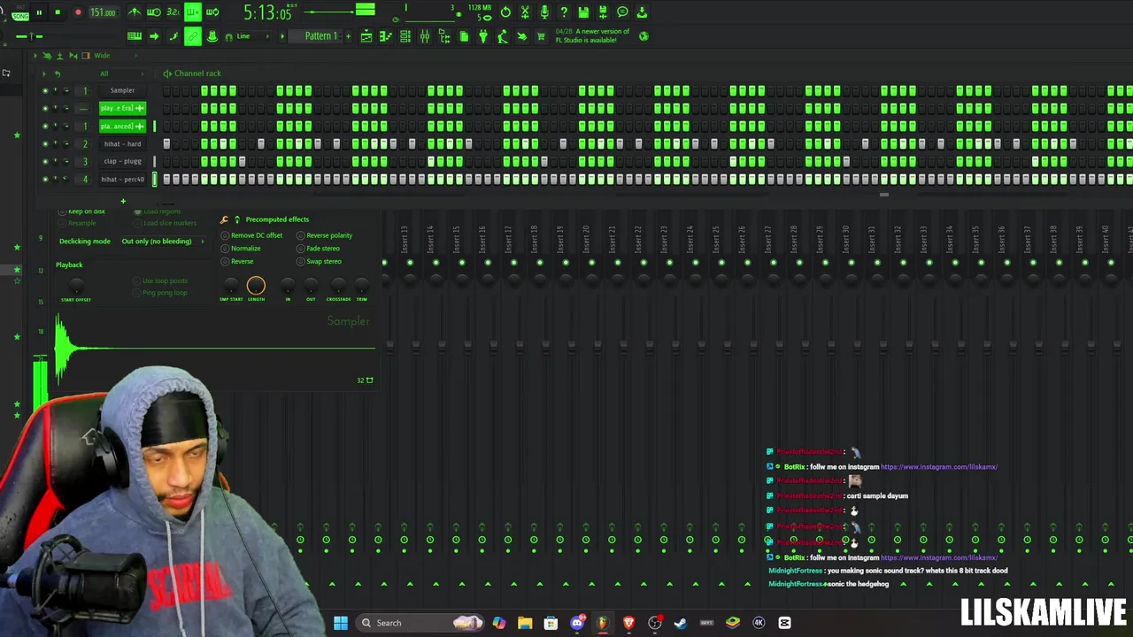1133x637 pixels.
Task: Mute the Sampler channel with its LED
Action: pyautogui.click(x=45, y=90)
